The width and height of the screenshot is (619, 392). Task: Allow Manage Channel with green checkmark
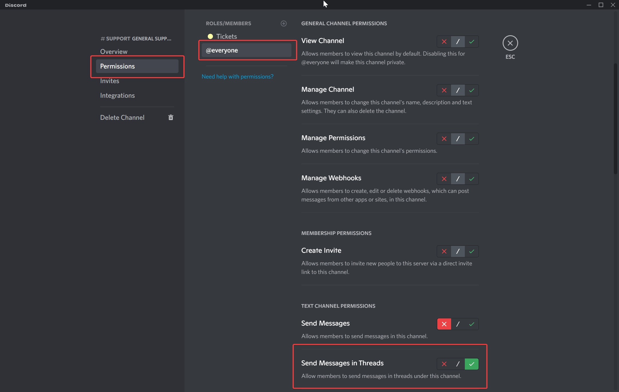(x=471, y=90)
